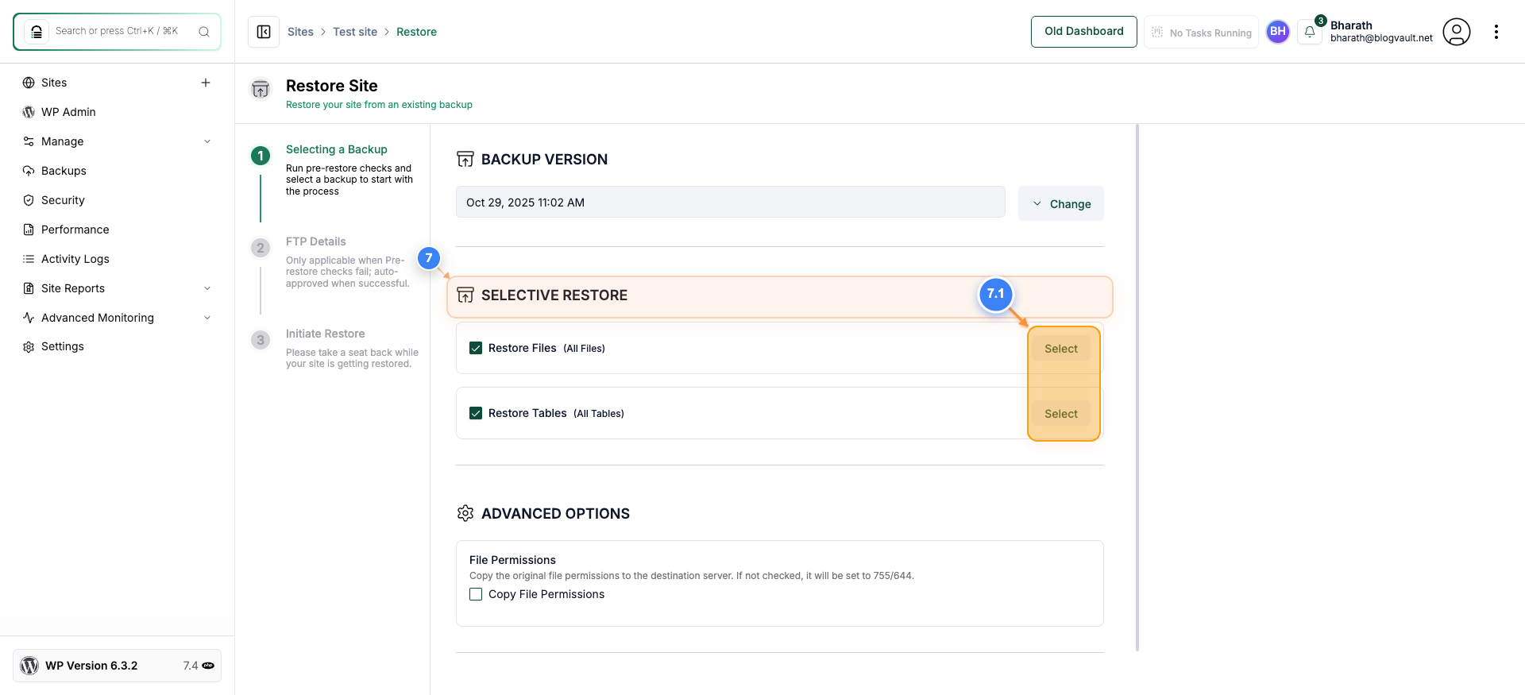Click the Performance document icon

tap(29, 230)
